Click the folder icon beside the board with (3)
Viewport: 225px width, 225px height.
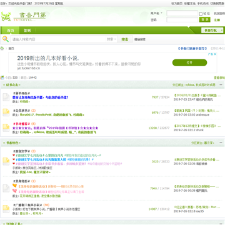6,161
